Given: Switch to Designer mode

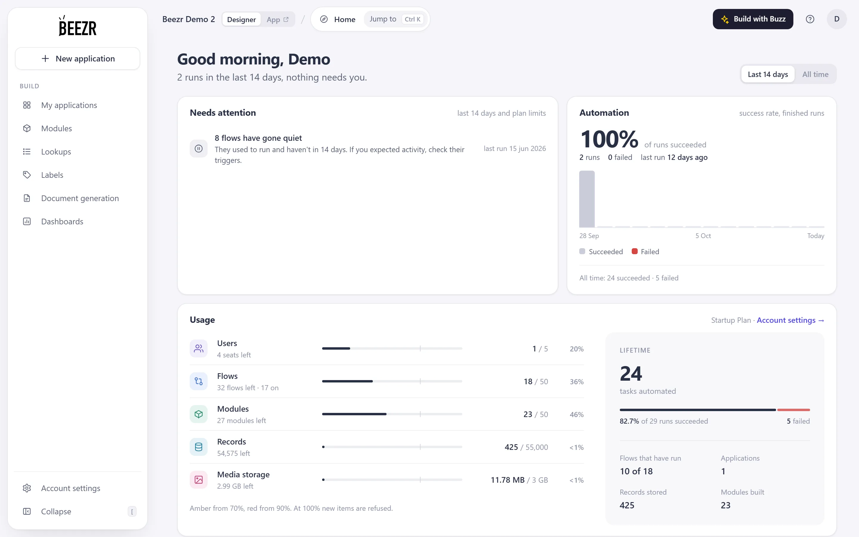Looking at the screenshot, I should point(241,19).
